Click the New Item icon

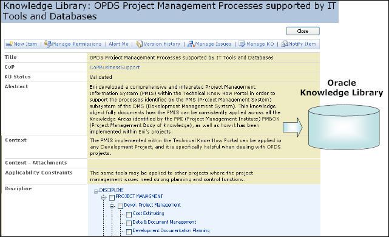click(10, 44)
